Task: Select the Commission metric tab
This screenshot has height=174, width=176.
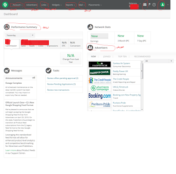Action: click(11, 44)
